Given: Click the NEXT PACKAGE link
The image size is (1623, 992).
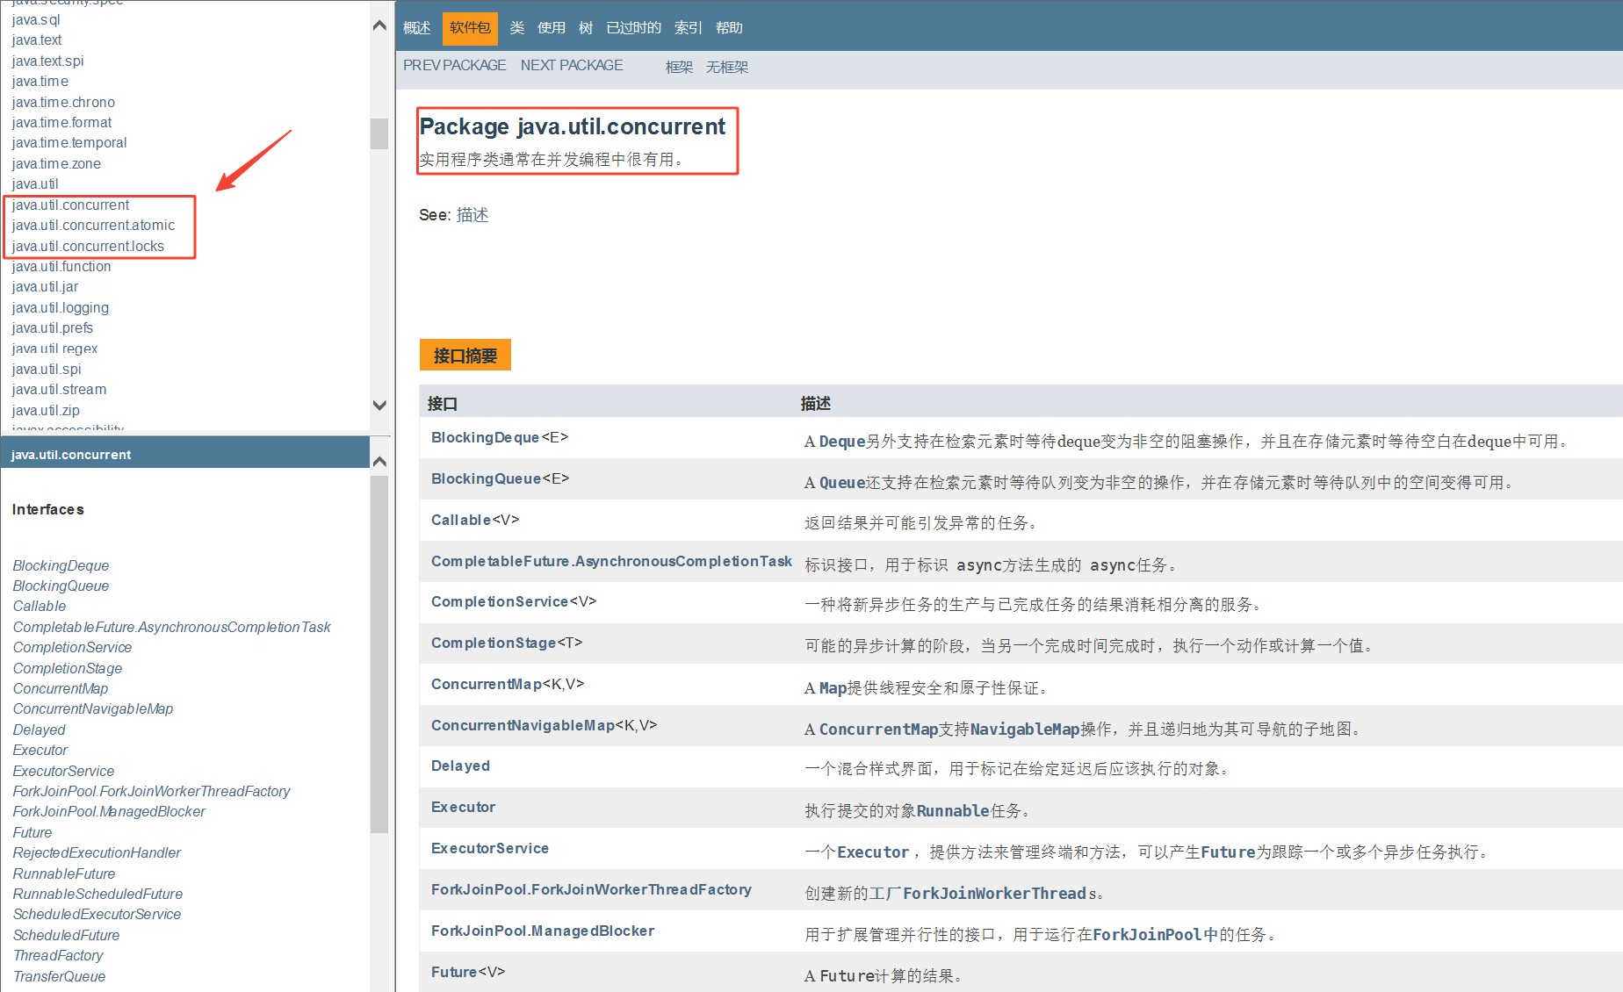Looking at the screenshot, I should [x=572, y=66].
